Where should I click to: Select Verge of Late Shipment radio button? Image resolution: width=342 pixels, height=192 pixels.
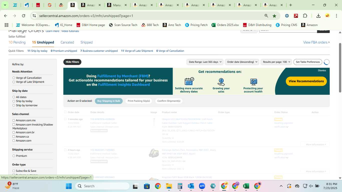pyautogui.click(x=14, y=82)
